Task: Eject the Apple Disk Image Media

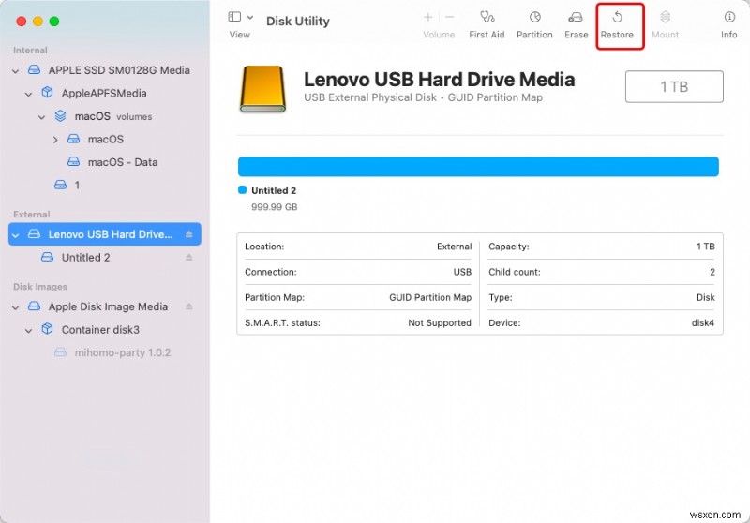Action: tap(189, 306)
